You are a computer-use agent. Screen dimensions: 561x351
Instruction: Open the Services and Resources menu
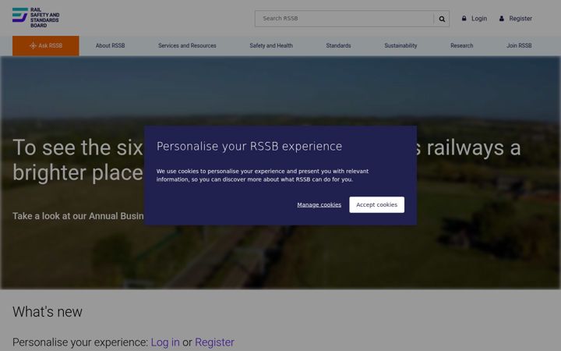[x=187, y=46]
